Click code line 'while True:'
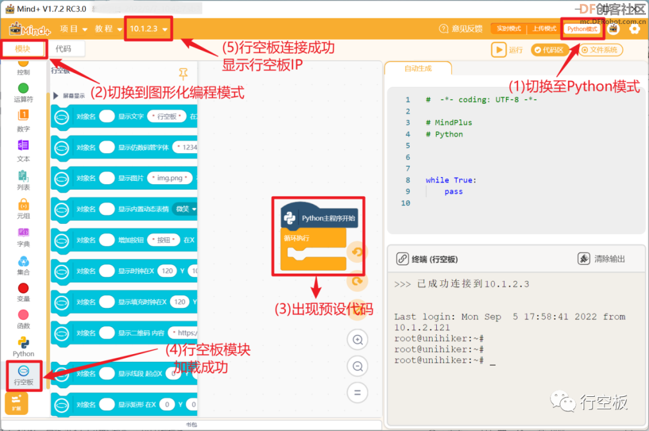 coord(451,180)
